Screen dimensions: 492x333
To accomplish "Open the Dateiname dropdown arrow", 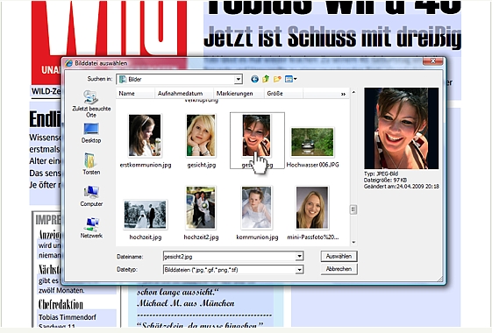I will coord(299,256).
